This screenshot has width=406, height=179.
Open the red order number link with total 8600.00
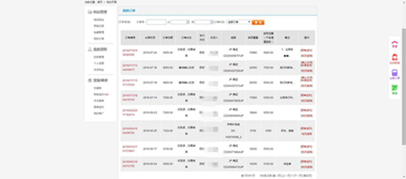coord(130,82)
